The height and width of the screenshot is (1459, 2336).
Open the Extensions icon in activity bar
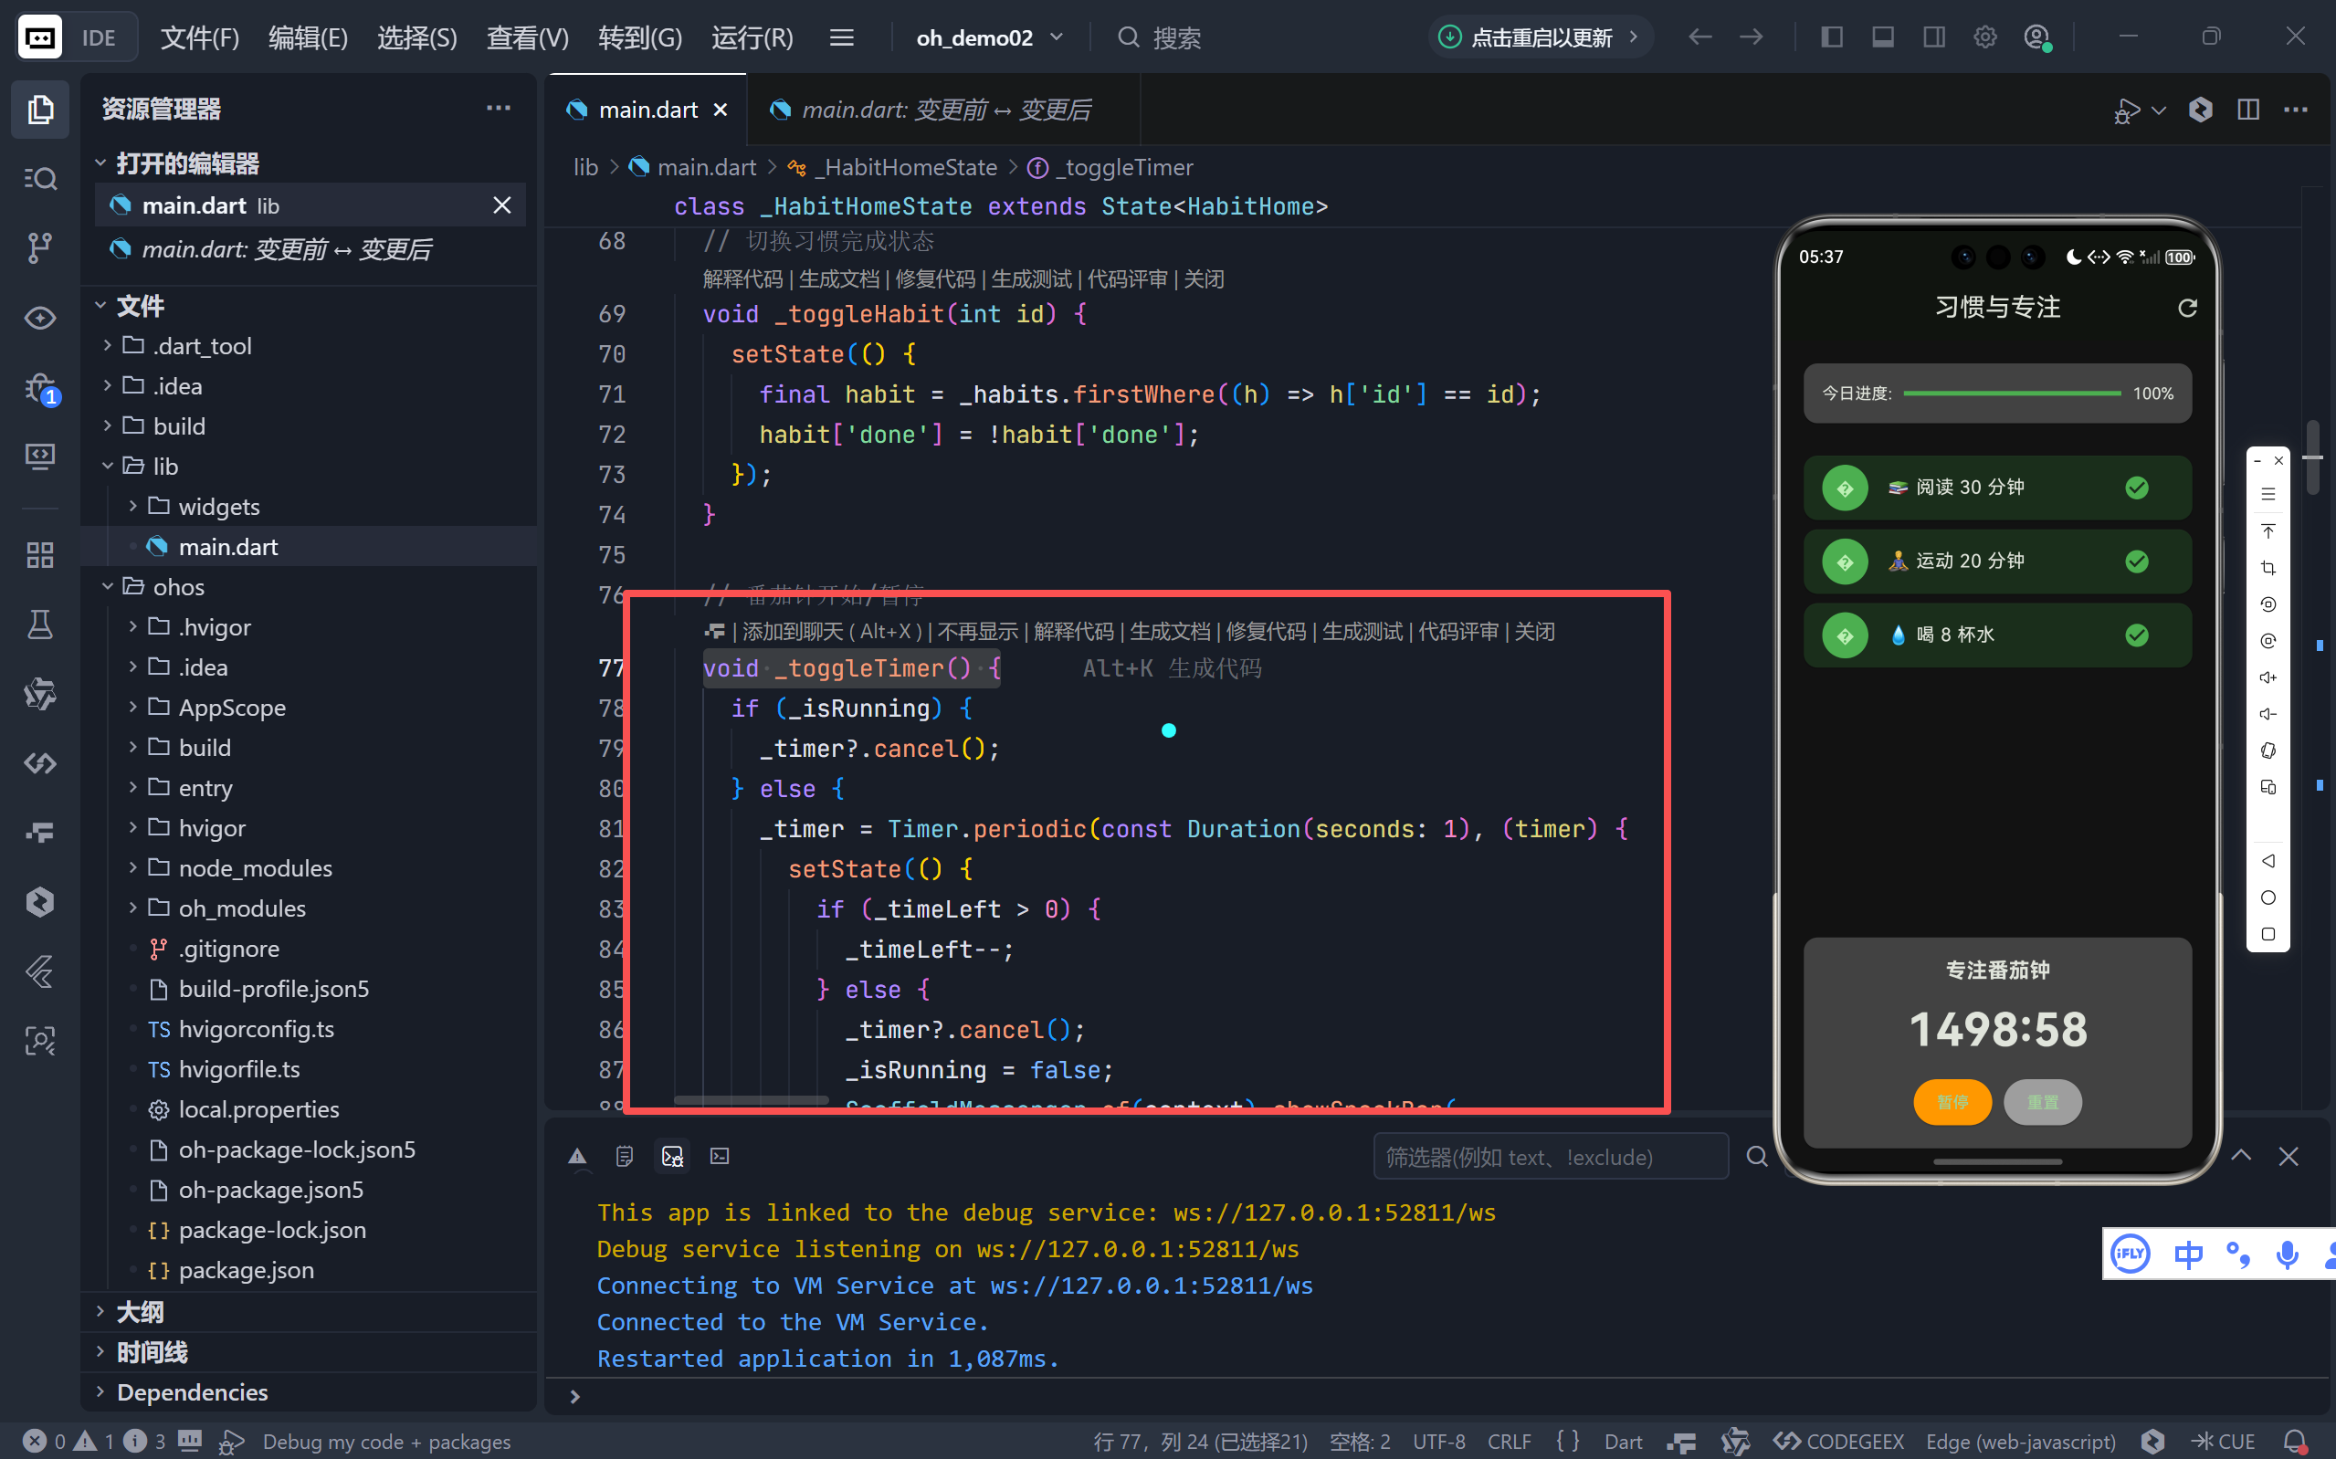point(39,555)
